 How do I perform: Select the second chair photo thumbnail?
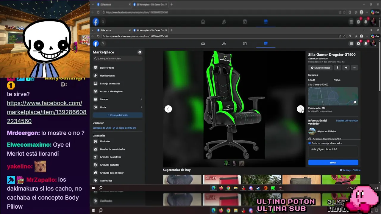[234, 163]
